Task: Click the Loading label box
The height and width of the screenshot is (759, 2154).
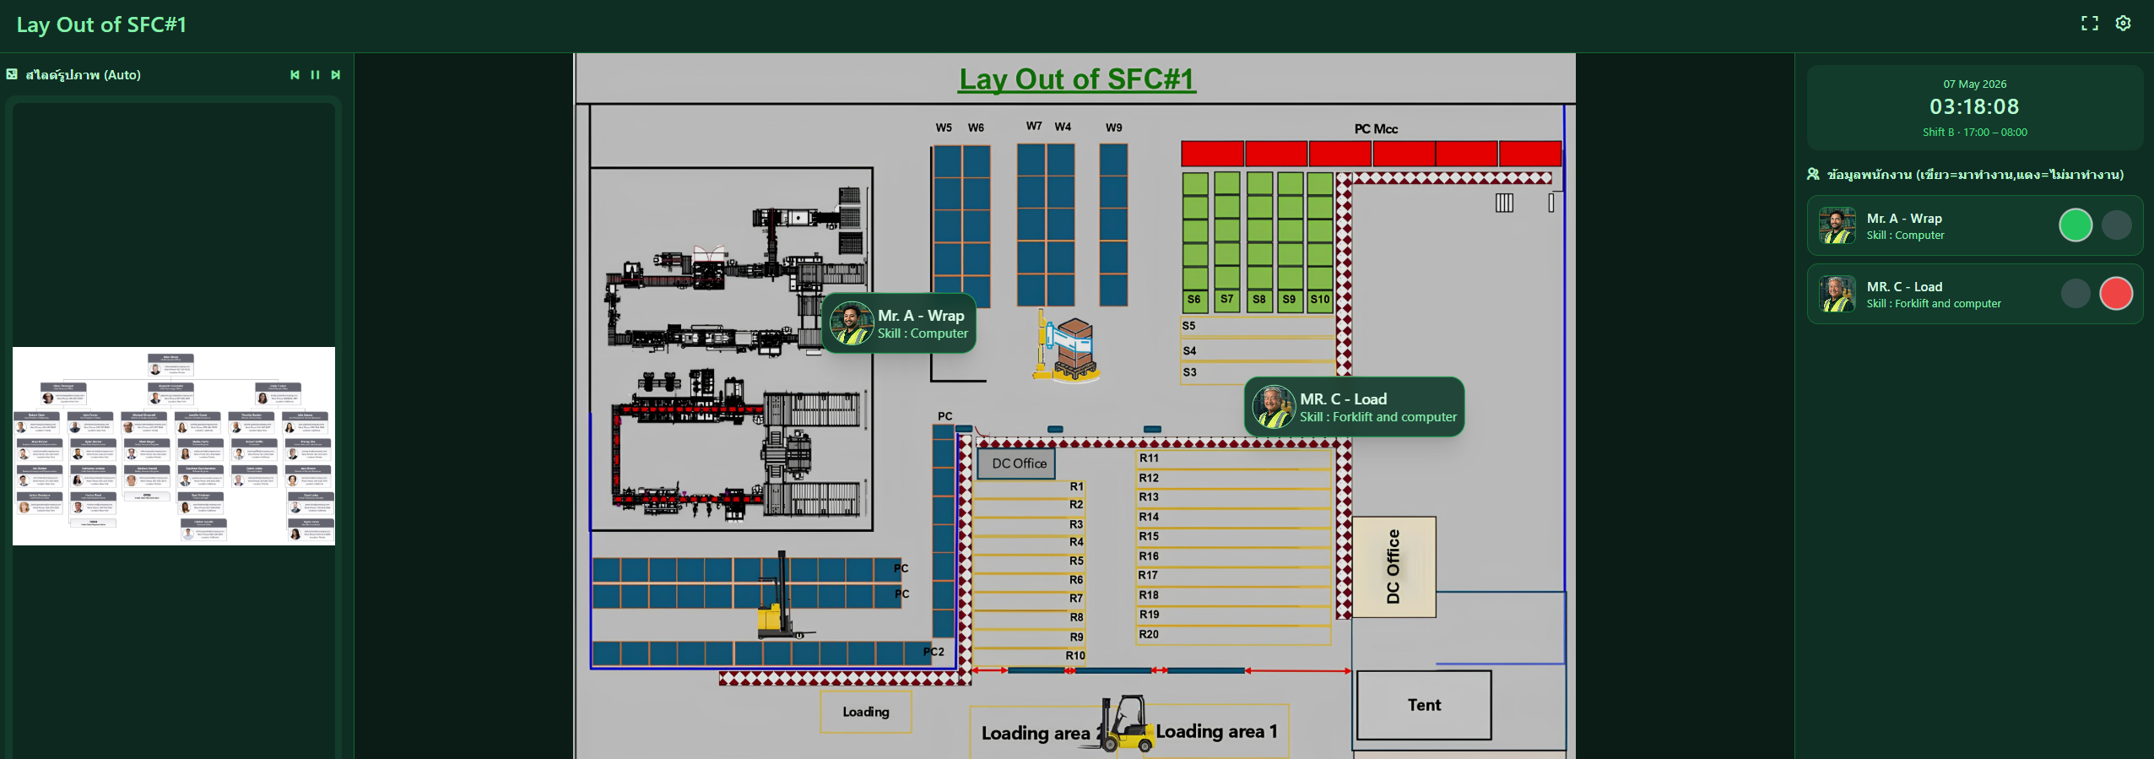Action: click(866, 712)
